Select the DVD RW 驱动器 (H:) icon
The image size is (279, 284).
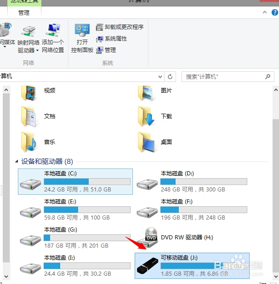148,238
